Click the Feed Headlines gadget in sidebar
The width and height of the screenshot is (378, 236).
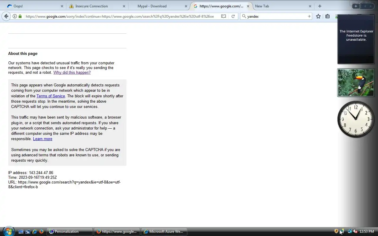coord(356,40)
